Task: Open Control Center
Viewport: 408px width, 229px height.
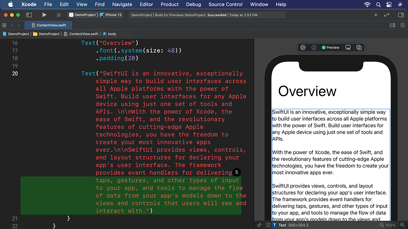Action: point(389,5)
